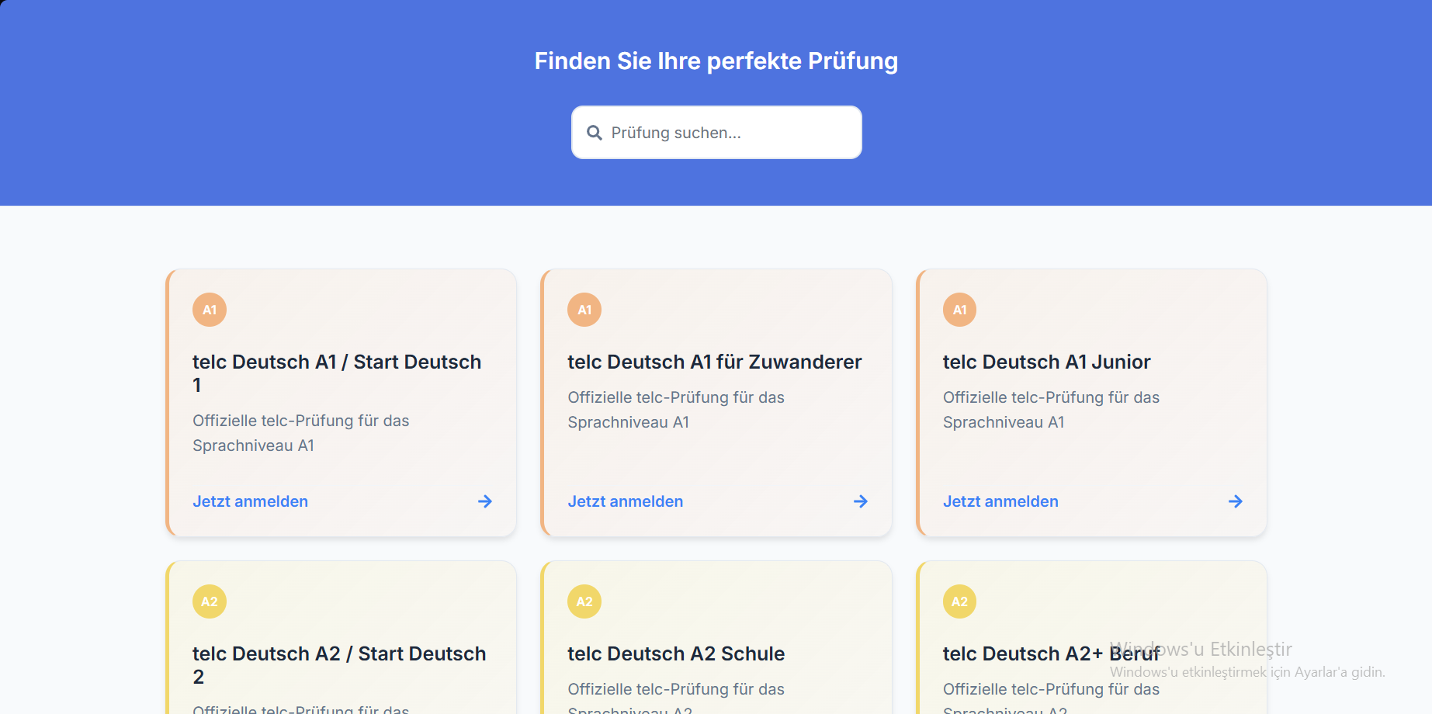Click A2 badge on A2 Schule card
The height and width of the screenshot is (714, 1432).
pyautogui.click(x=584, y=601)
